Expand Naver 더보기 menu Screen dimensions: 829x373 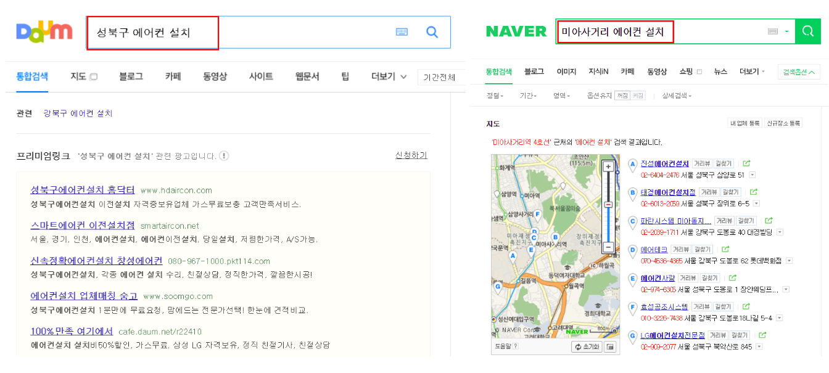point(752,72)
